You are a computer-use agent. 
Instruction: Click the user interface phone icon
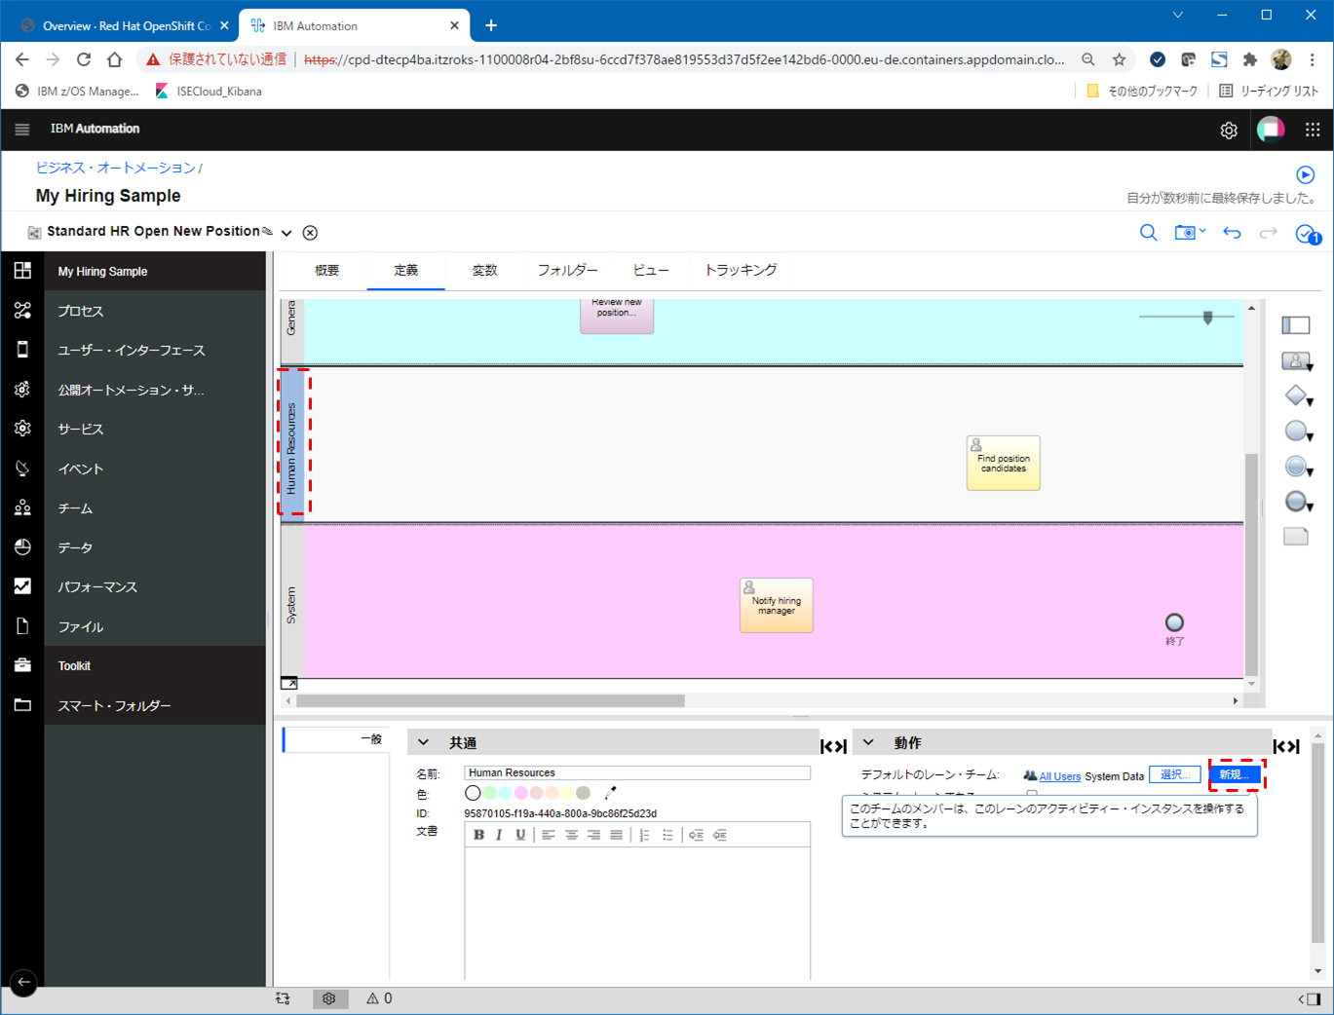(22, 350)
